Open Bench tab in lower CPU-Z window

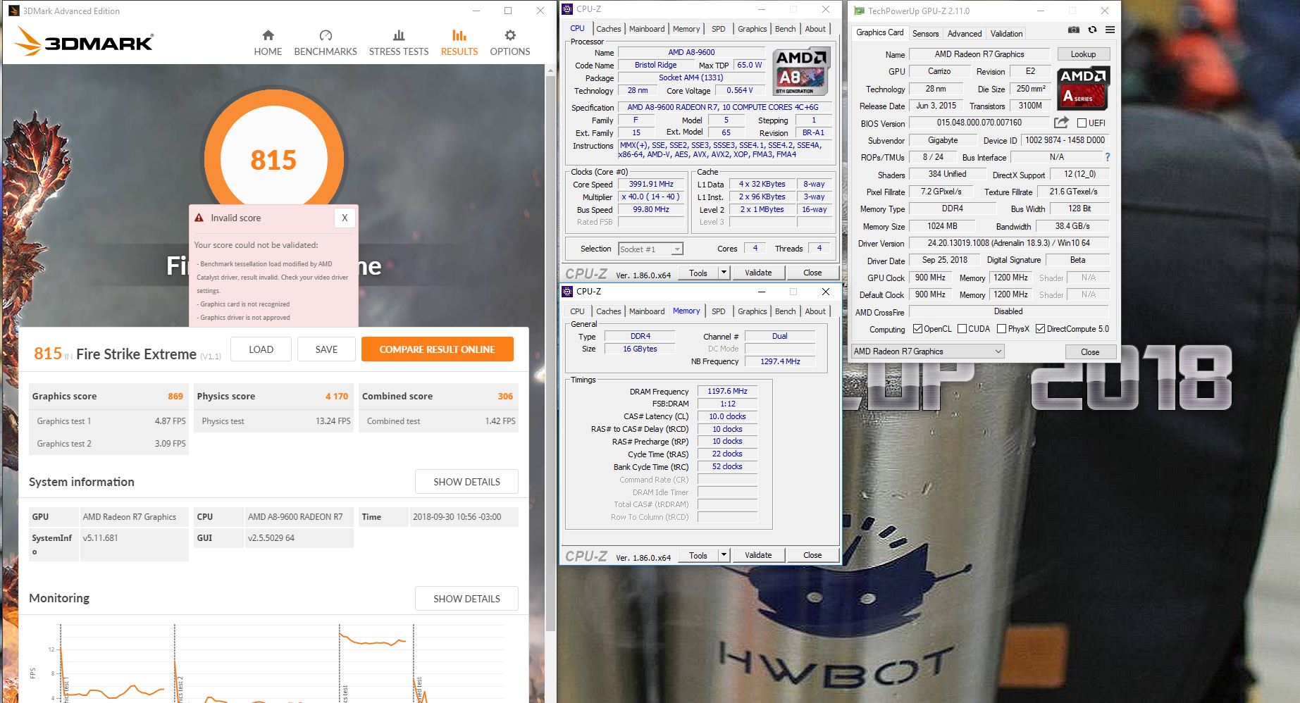[x=785, y=311]
